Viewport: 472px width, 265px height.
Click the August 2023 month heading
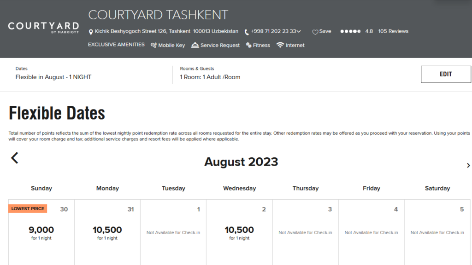(241, 161)
